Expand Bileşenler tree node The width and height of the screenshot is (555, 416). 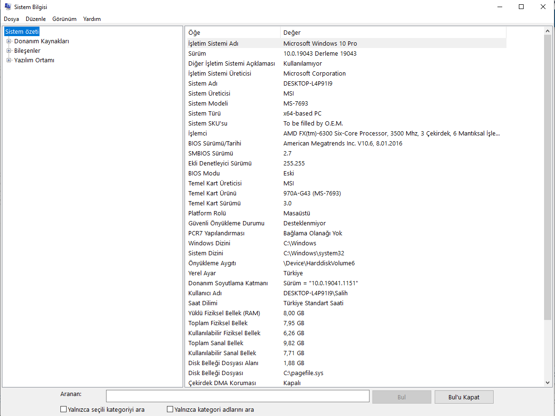(x=9, y=50)
